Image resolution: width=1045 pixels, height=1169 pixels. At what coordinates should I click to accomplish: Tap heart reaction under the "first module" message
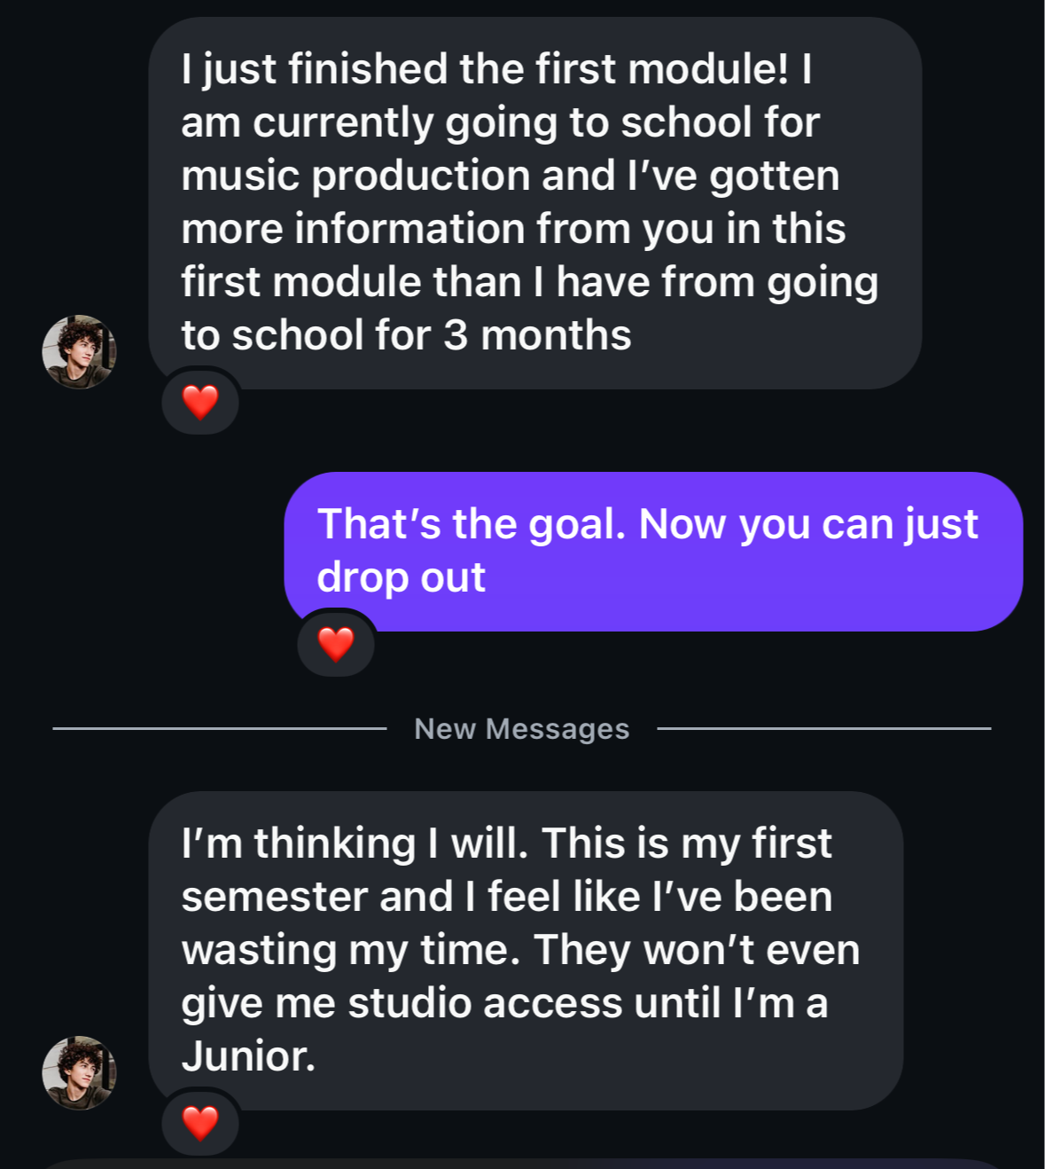point(200,403)
